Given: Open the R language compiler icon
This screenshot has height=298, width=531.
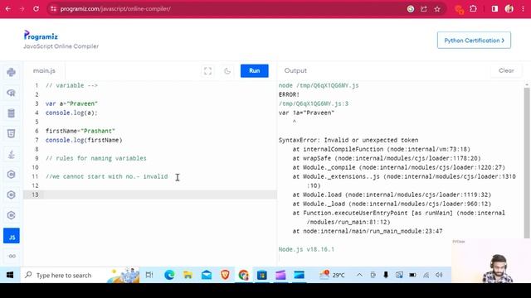Looking at the screenshot, I should [x=11, y=93].
